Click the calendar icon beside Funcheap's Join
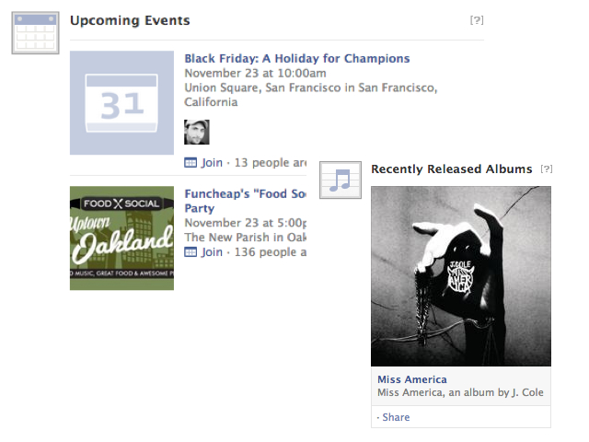The width and height of the screenshot is (589, 442). tap(191, 252)
